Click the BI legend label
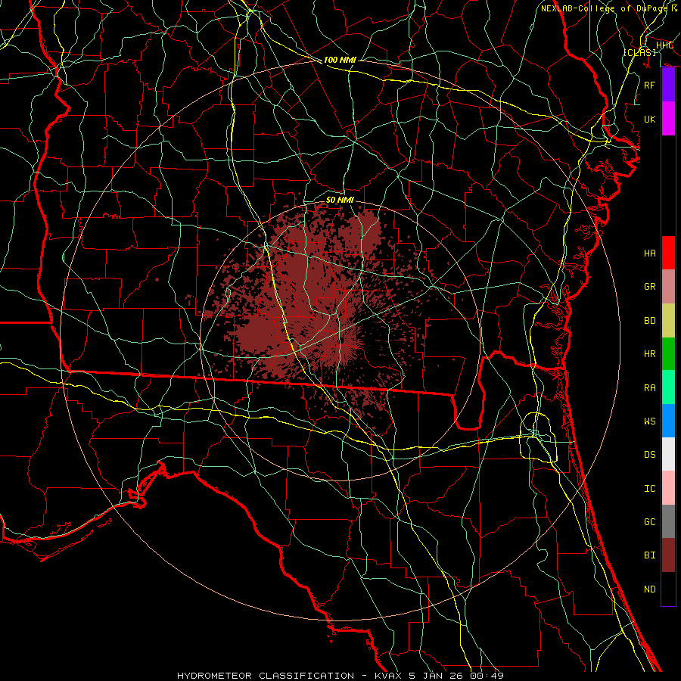This screenshot has height=681, width=681. (650, 555)
